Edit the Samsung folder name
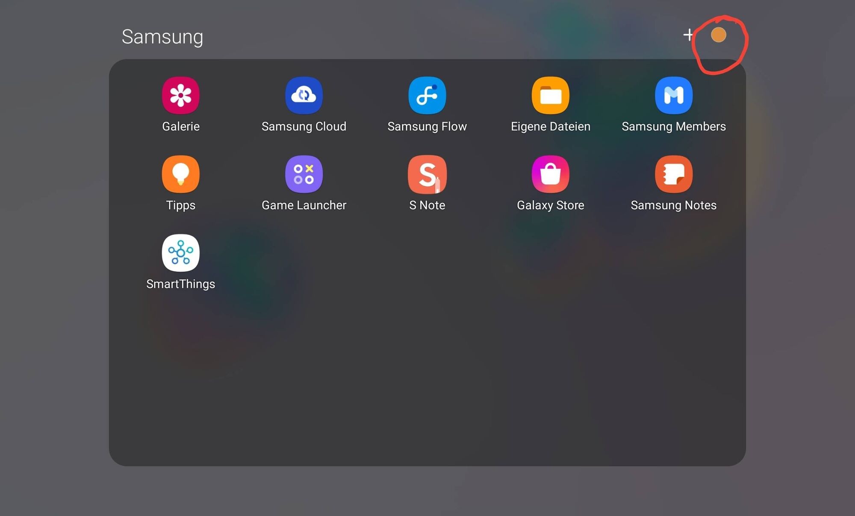This screenshot has width=855, height=516. pos(162,37)
